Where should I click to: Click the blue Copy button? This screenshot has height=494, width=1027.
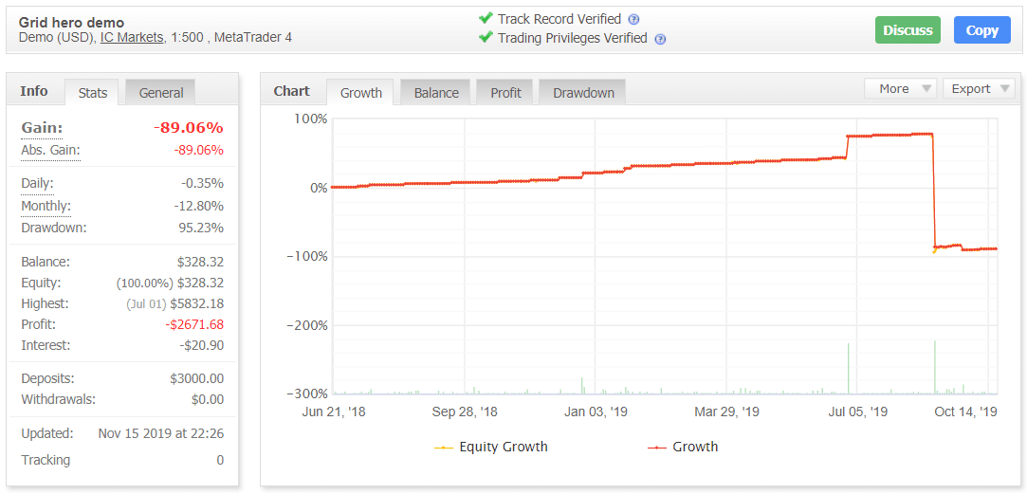pyautogui.click(x=981, y=30)
